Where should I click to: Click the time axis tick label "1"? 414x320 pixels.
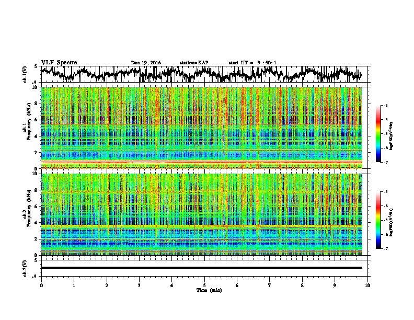click(74, 285)
